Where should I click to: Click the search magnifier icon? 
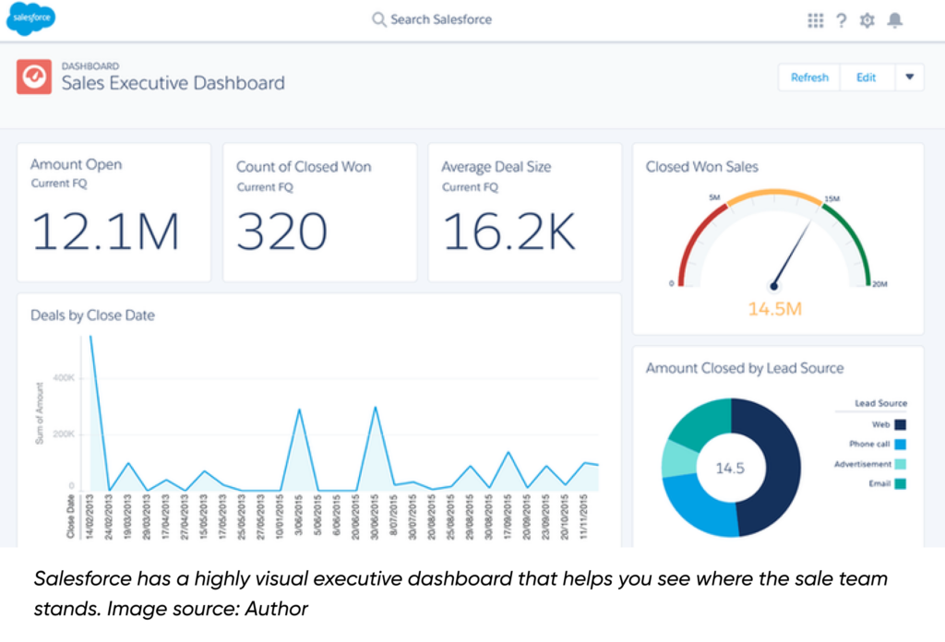pos(378,20)
